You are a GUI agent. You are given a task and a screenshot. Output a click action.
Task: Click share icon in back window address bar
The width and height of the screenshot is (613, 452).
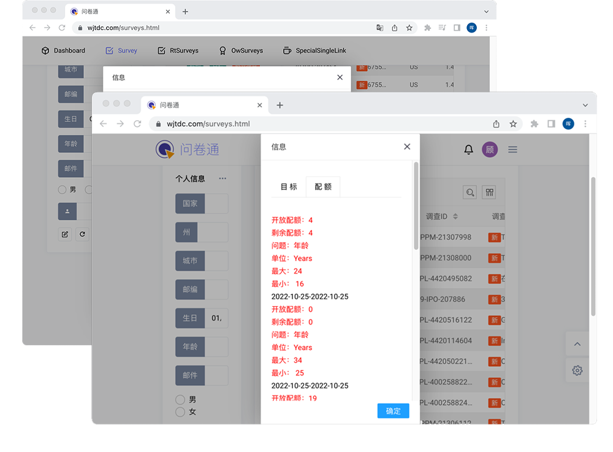(394, 28)
